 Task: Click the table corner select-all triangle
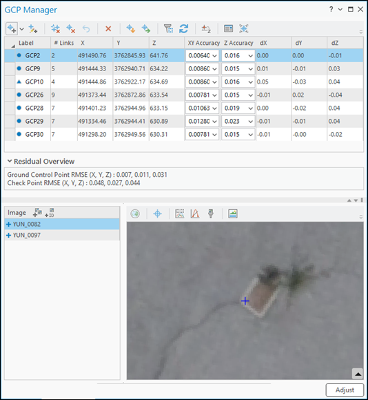12,46
